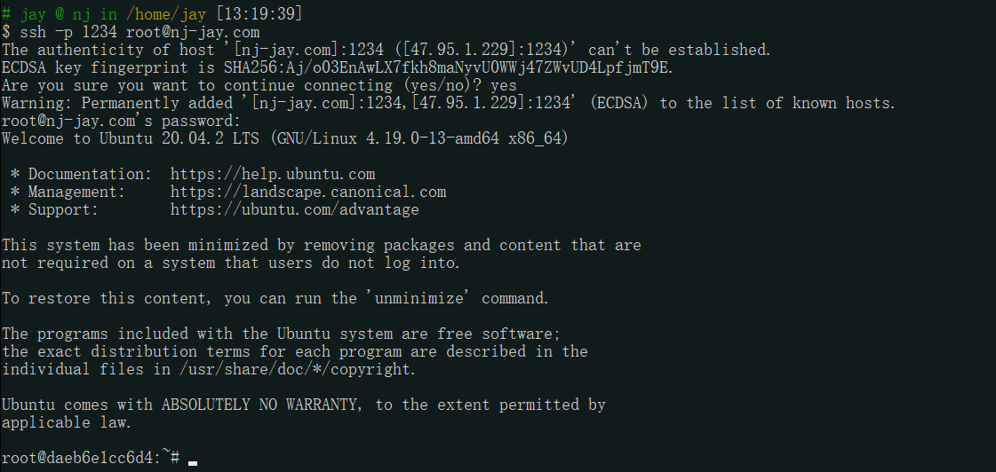Click the 'root@nj-jay.com's password:' line

pos(121,121)
